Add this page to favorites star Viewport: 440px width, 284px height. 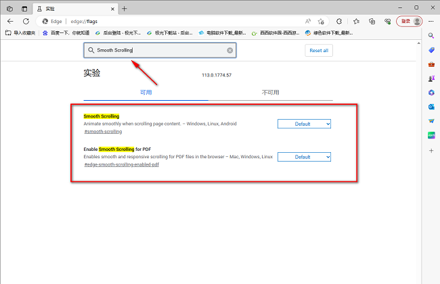tap(321, 22)
